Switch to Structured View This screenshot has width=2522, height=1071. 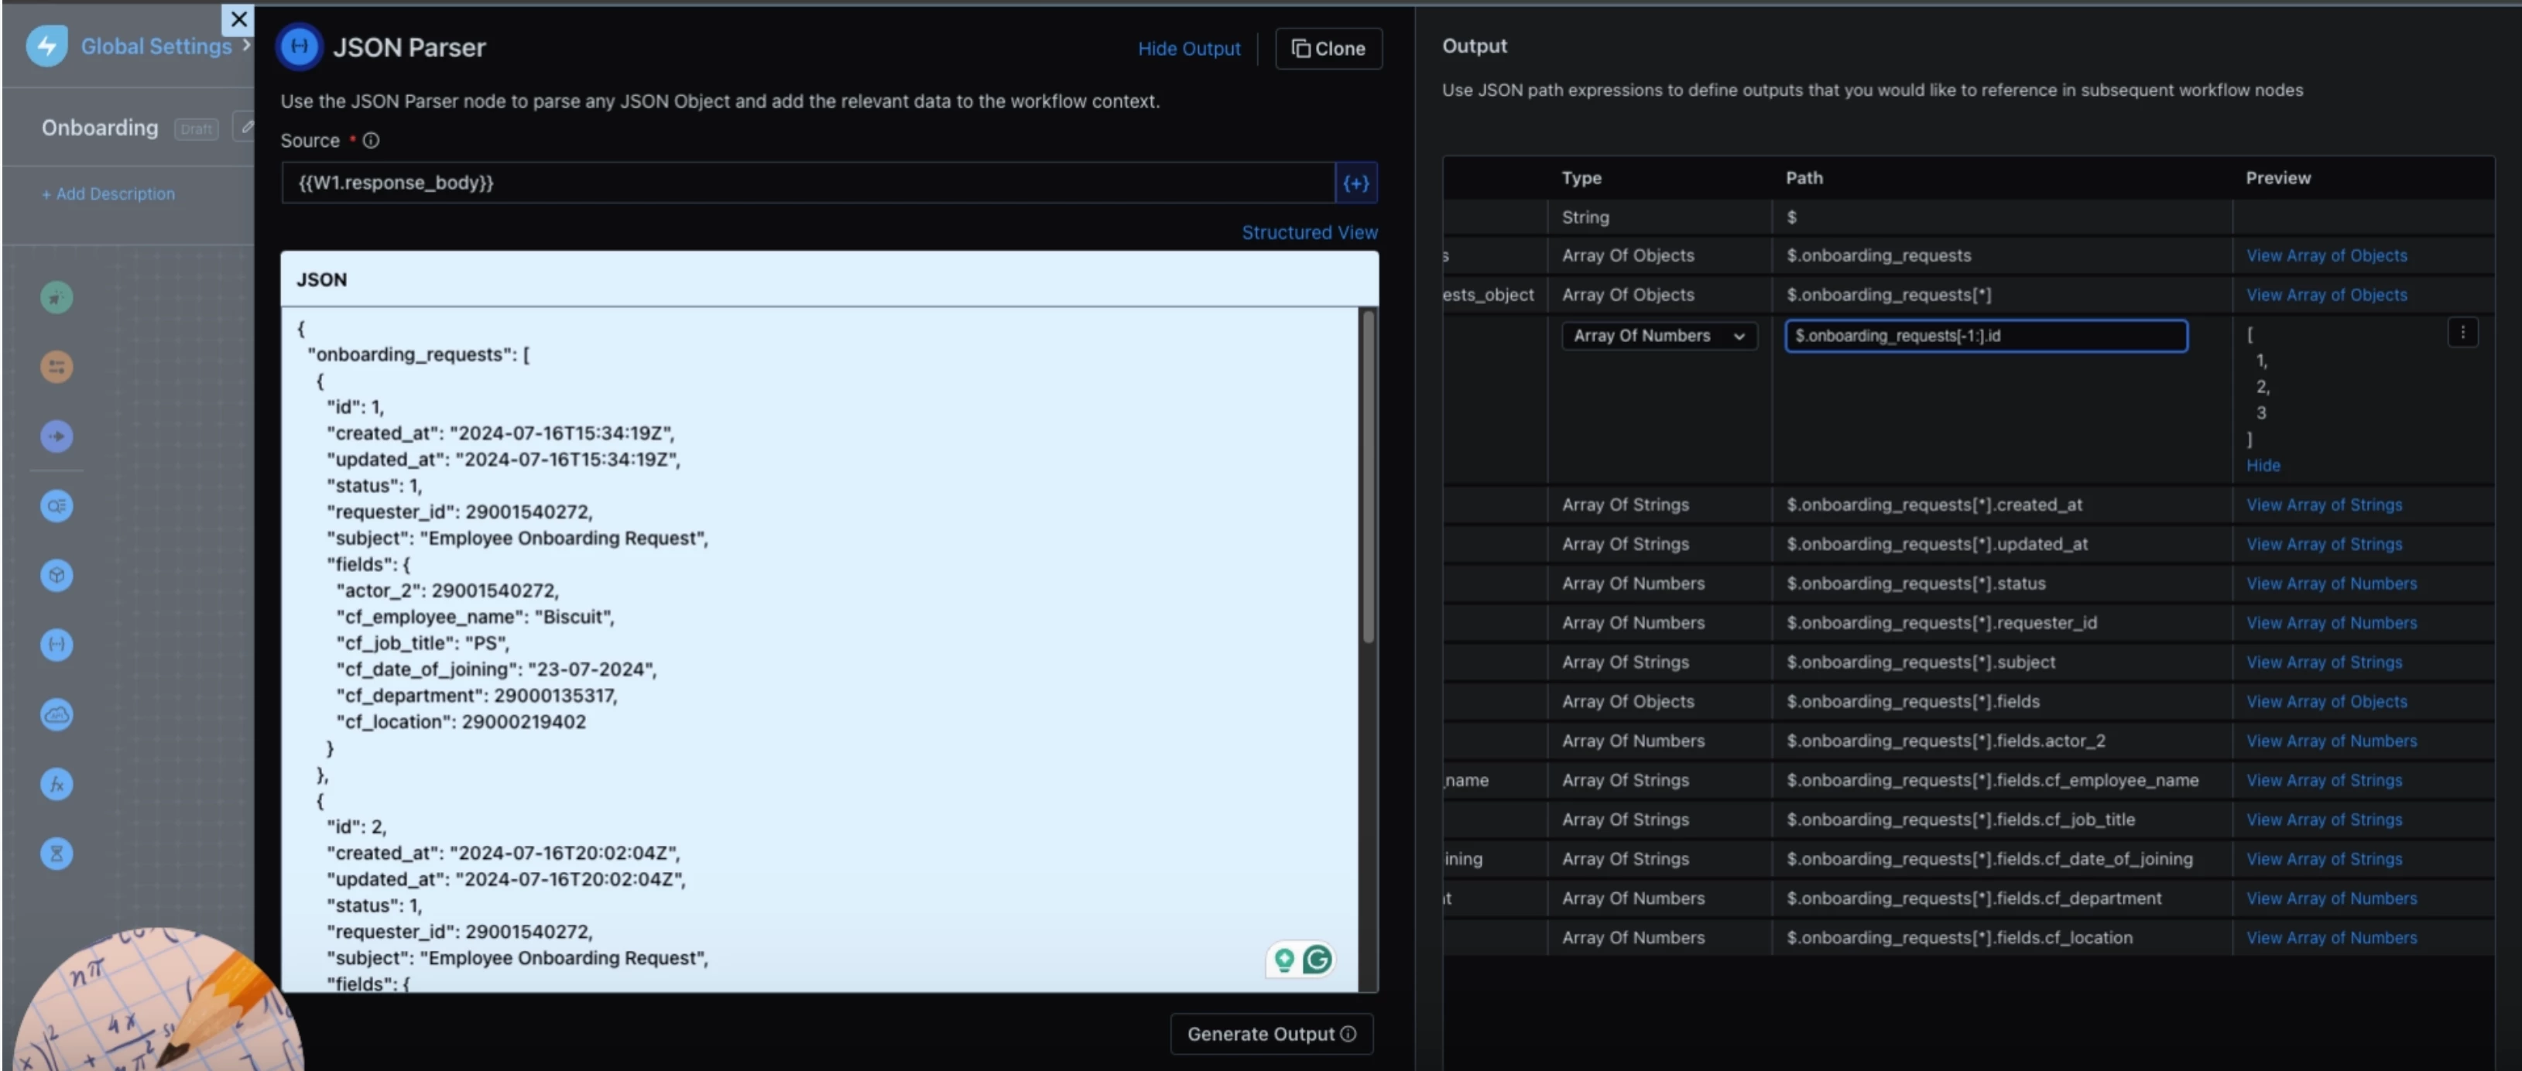click(x=1309, y=232)
